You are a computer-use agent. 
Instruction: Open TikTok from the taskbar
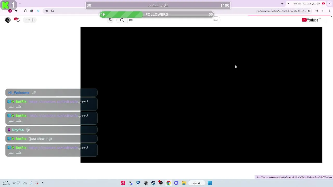[x=123, y=183]
